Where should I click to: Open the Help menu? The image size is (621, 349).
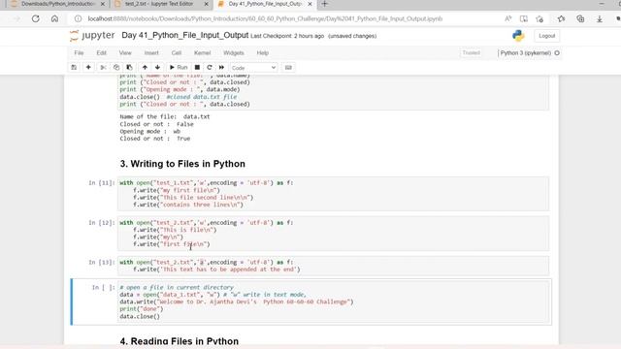click(x=263, y=52)
